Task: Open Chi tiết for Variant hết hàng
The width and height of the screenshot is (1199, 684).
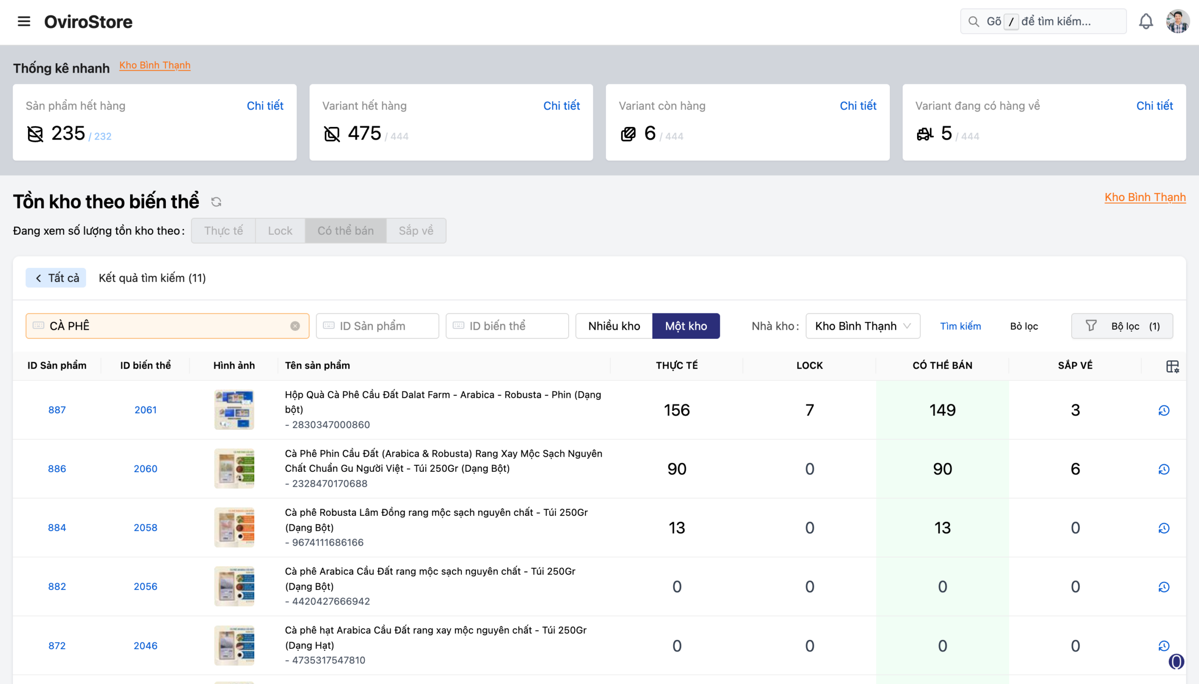Action: 561,106
